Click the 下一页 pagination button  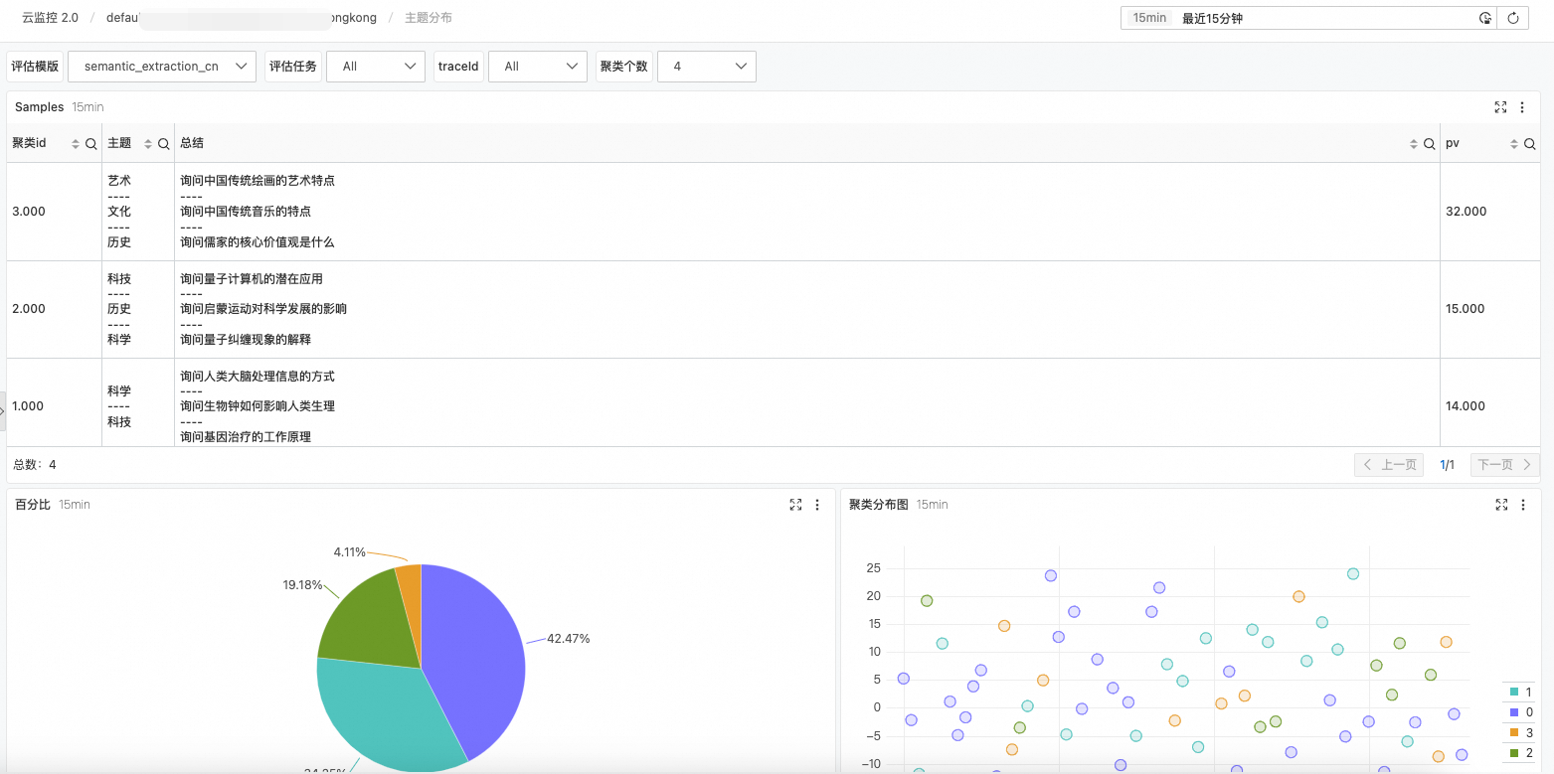(x=1504, y=465)
